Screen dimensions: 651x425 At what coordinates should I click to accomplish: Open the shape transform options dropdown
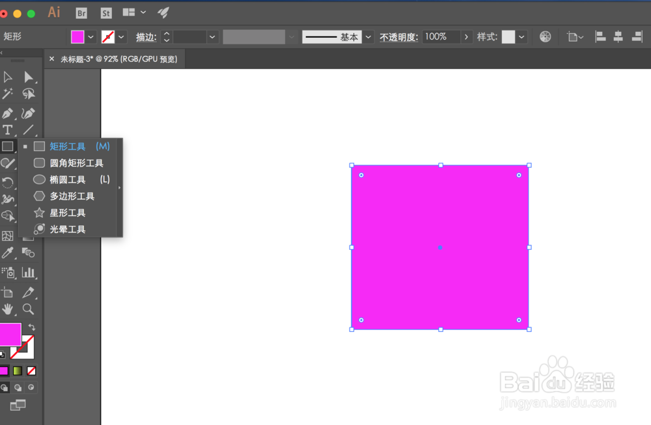[x=575, y=37]
